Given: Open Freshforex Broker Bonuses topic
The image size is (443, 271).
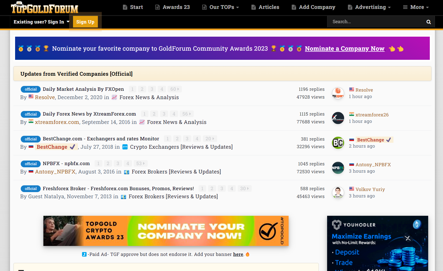Looking at the screenshot, I should [118, 189].
